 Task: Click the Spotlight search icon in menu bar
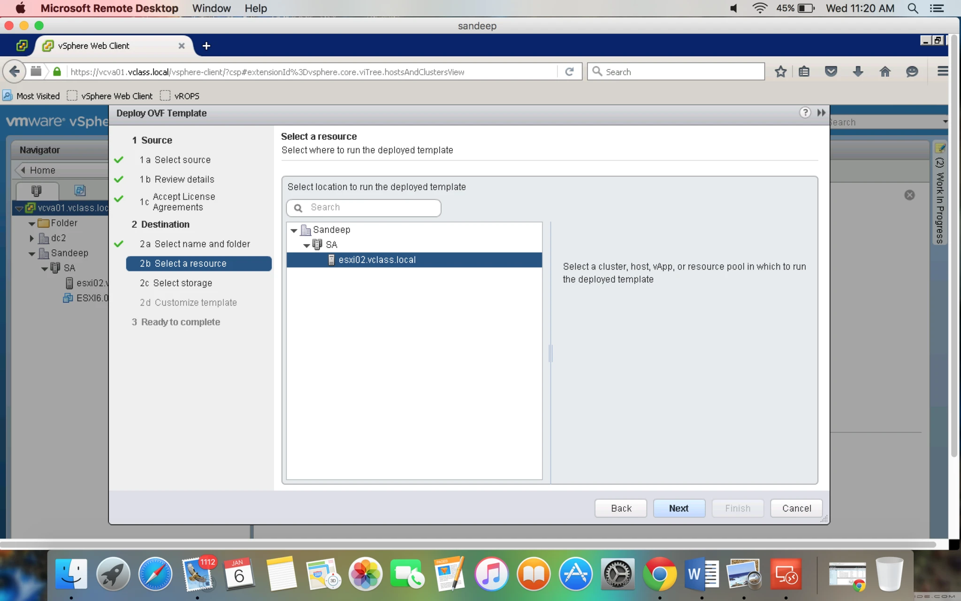(913, 8)
